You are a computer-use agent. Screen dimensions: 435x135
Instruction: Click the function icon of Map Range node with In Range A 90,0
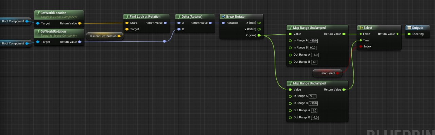click(x=290, y=83)
